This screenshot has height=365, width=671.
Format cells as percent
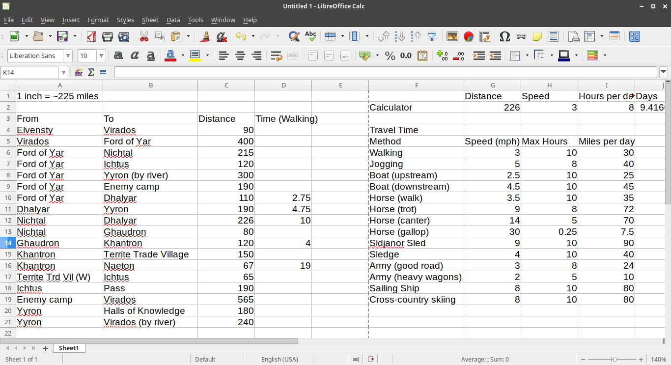(390, 56)
